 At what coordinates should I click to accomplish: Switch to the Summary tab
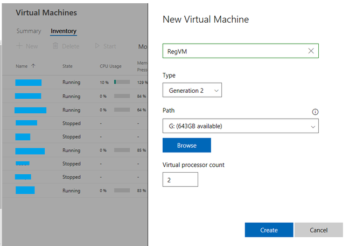[x=29, y=31]
